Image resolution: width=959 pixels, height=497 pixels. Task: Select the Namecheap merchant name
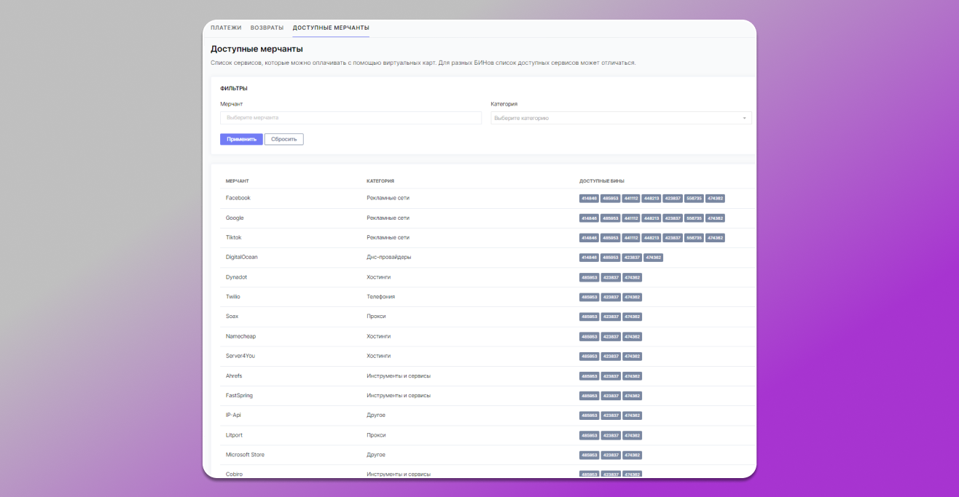pos(240,336)
